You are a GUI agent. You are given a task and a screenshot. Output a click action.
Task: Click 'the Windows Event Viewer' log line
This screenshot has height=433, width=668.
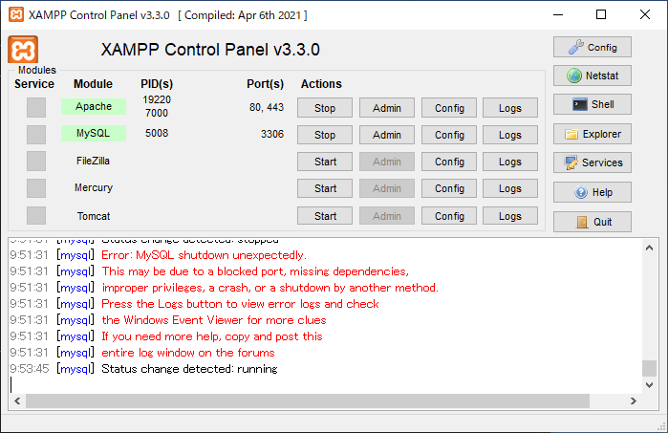214,320
